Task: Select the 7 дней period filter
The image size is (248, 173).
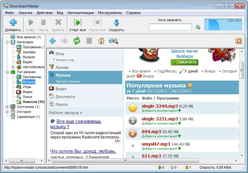Action: click(191, 71)
